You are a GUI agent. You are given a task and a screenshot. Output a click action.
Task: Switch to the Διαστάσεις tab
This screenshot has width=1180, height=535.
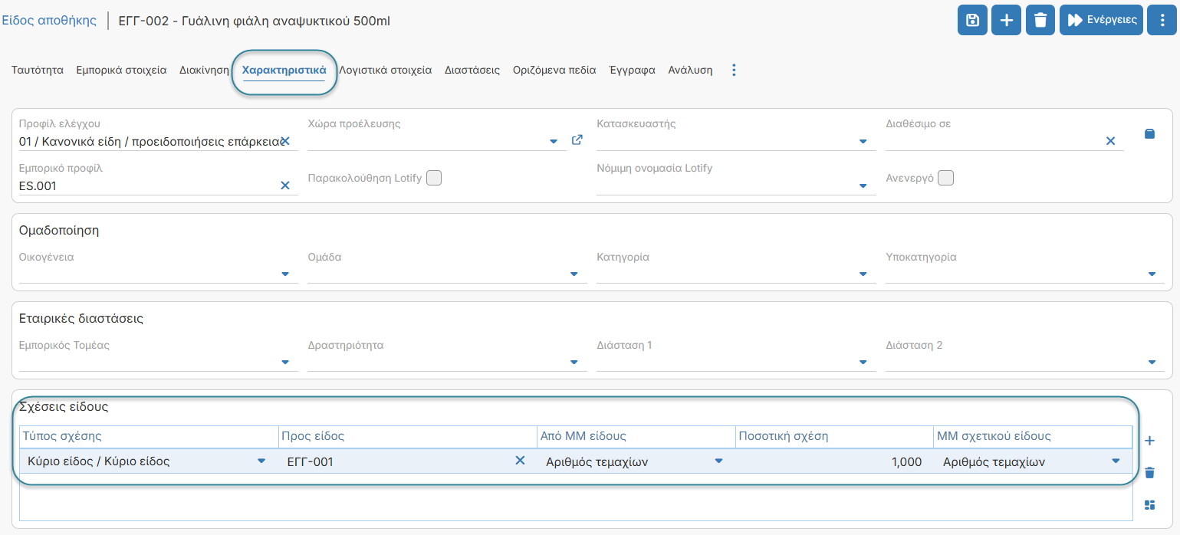[x=472, y=70]
